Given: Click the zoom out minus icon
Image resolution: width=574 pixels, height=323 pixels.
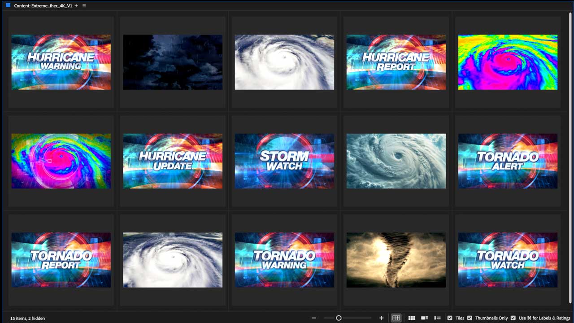Looking at the screenshot, I should (314, 318).
